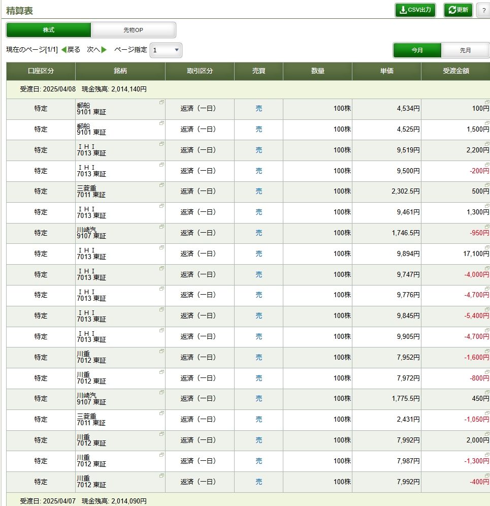Open detail icon above the -1,050円 settlement amount
The height and width of the screenshot is (506, 490).
pos(487,413)
